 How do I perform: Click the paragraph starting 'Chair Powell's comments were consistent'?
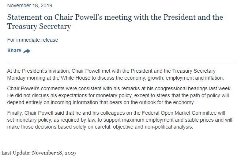click(x=119, y=96)
